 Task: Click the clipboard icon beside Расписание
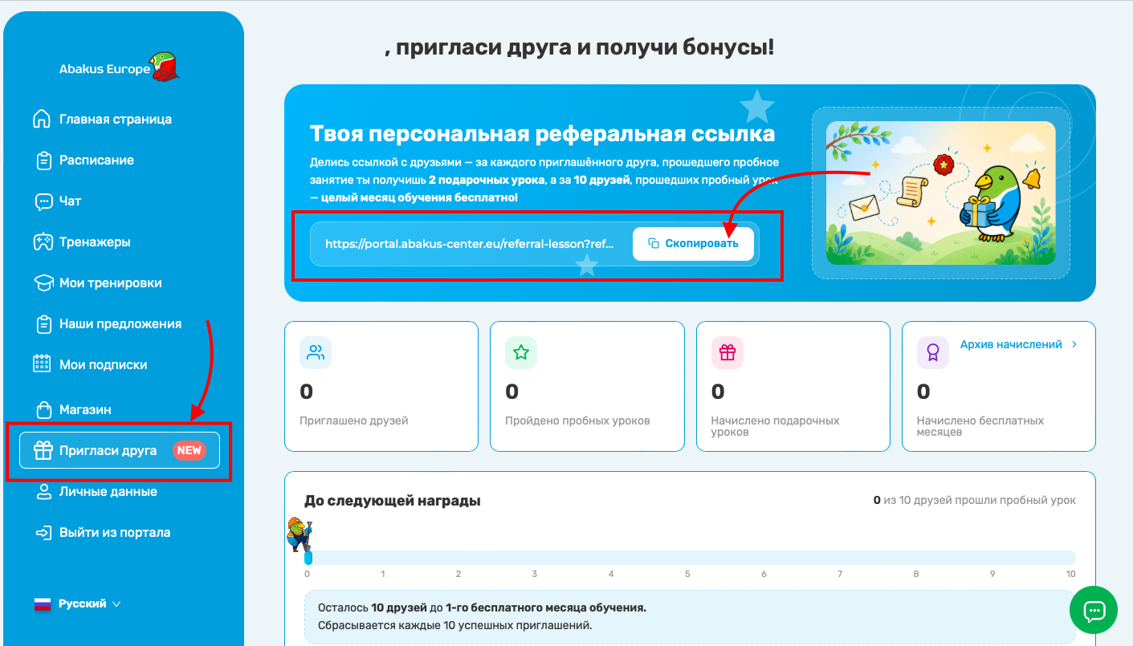pos(43,160)
